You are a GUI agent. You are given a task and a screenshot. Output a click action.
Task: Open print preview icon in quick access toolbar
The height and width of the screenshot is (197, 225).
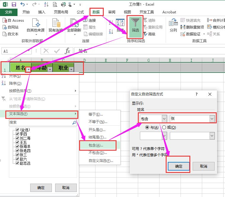point(55,4)
